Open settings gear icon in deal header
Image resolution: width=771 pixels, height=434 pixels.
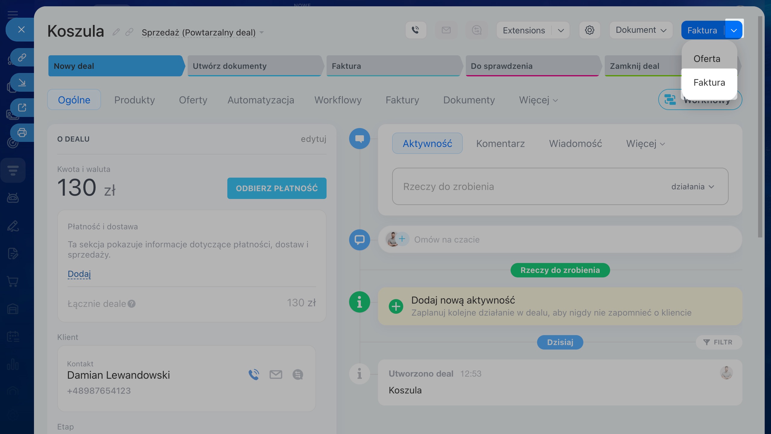click(x=589, y=30)
